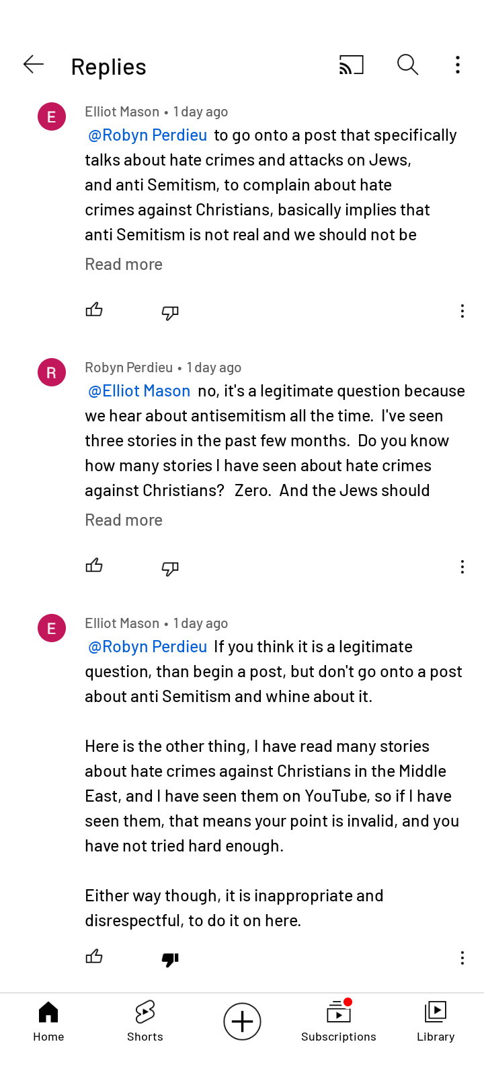Remove dislike on Elliot Mason's last reply

pyautogui.click(x=170, y=959)
